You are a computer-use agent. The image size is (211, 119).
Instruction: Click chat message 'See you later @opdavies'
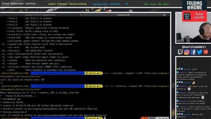tap(190, 115)
